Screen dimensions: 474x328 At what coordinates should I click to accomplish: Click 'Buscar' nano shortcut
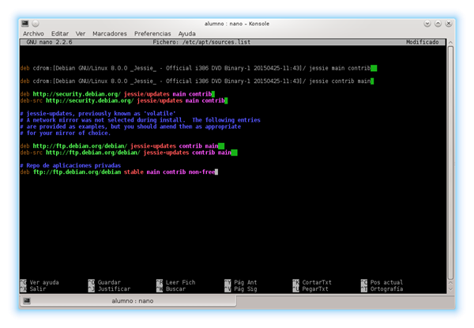[x=171, y=289]
